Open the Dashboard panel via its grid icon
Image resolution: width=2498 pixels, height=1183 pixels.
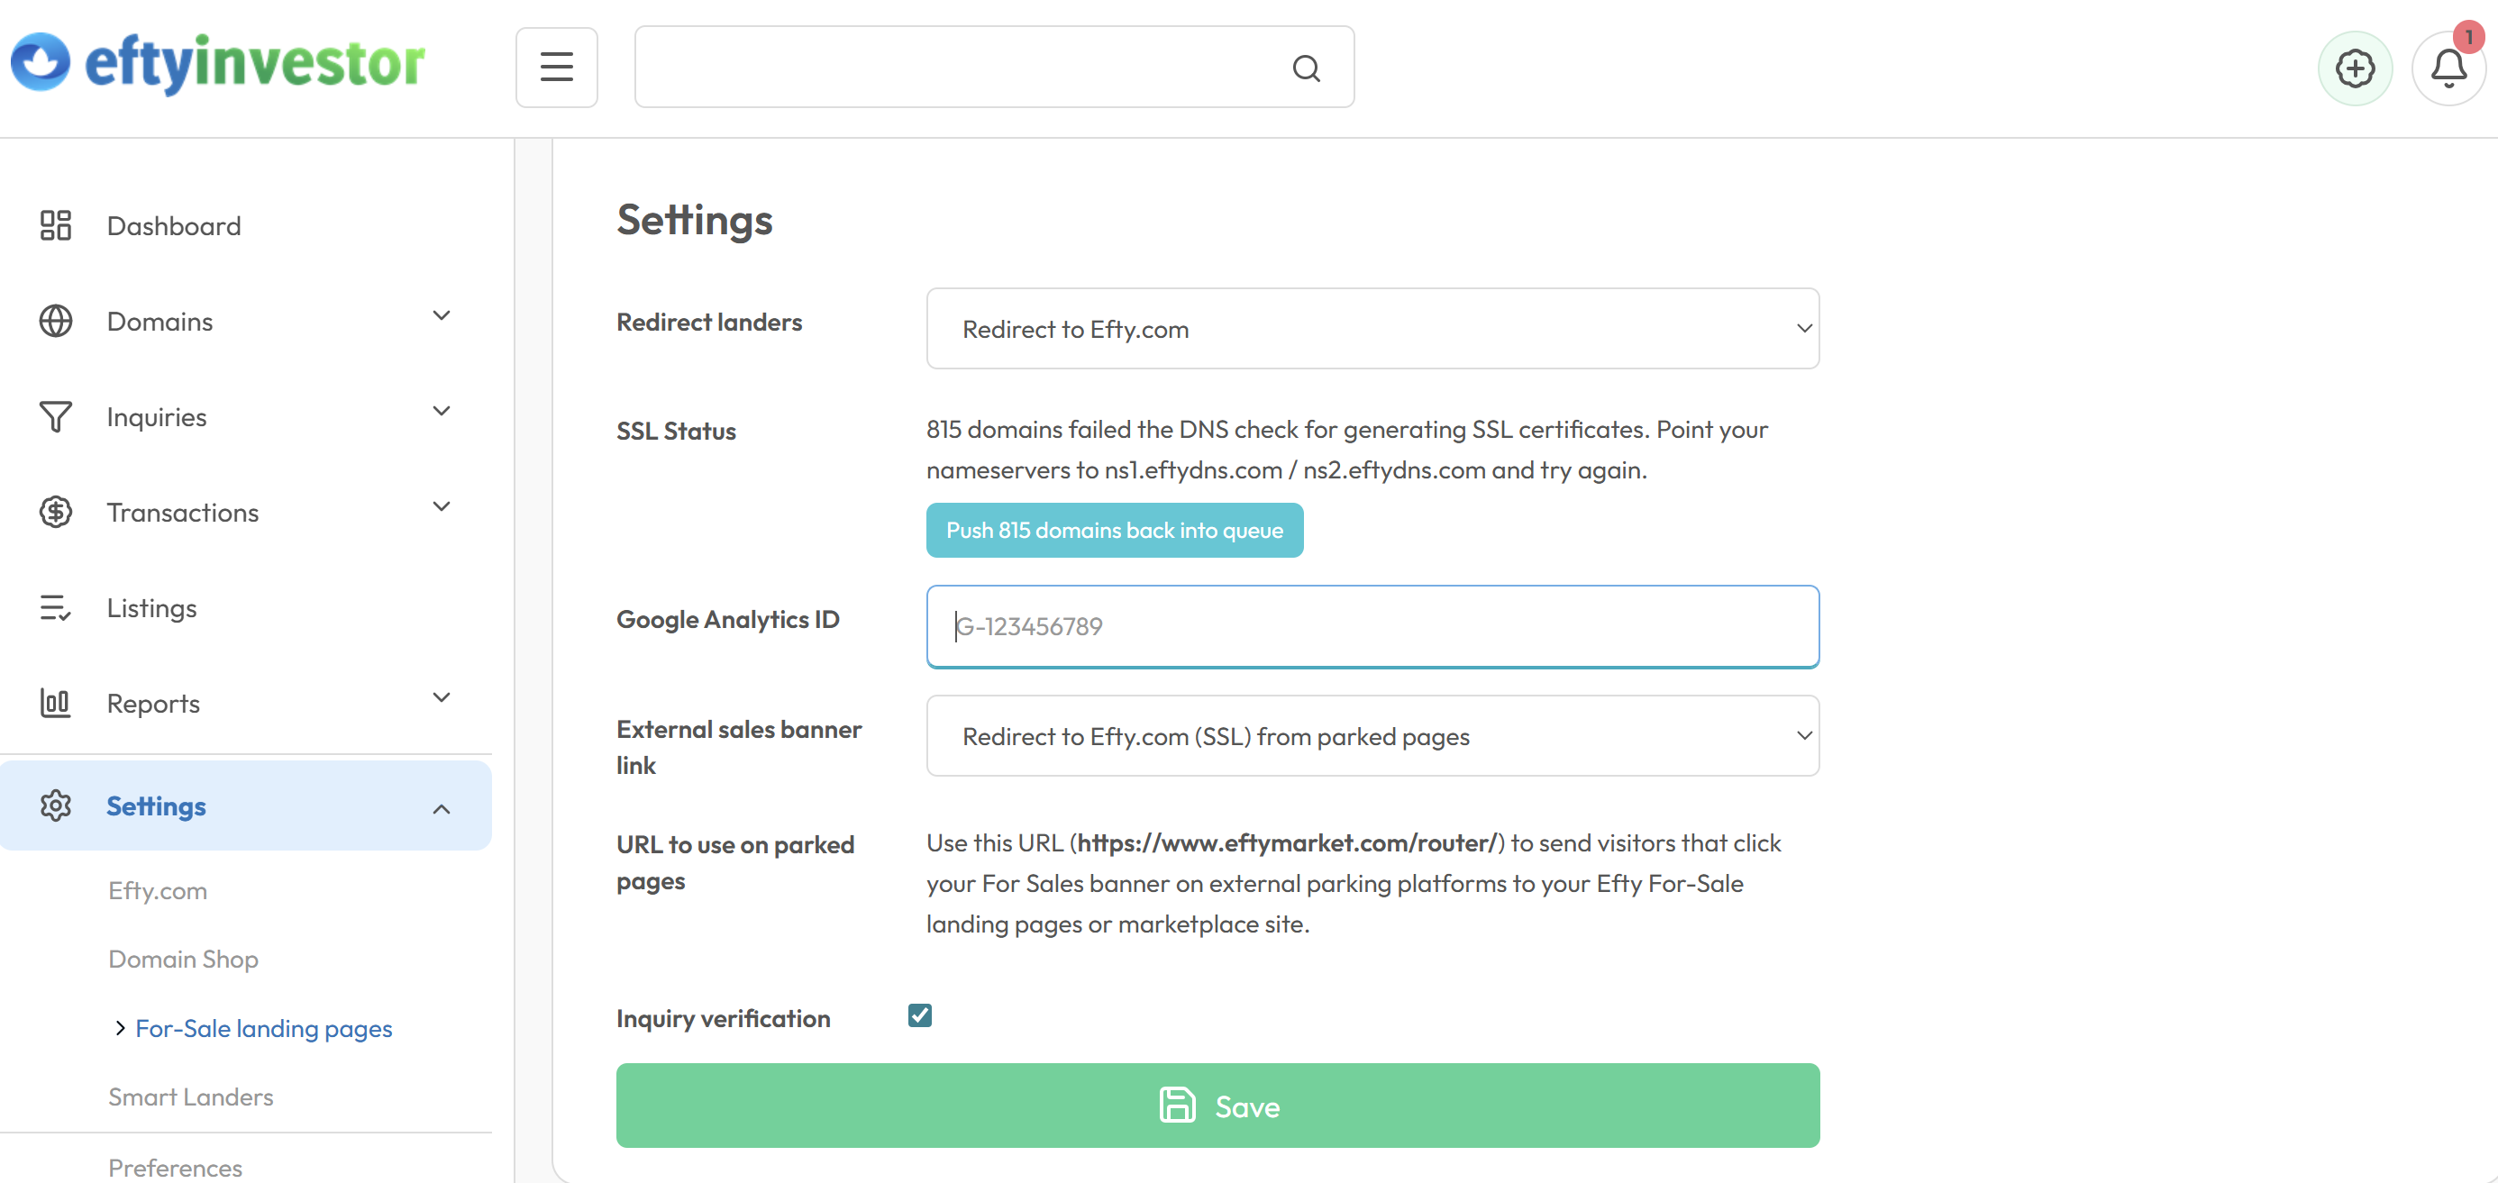click(x=55, y=225)
